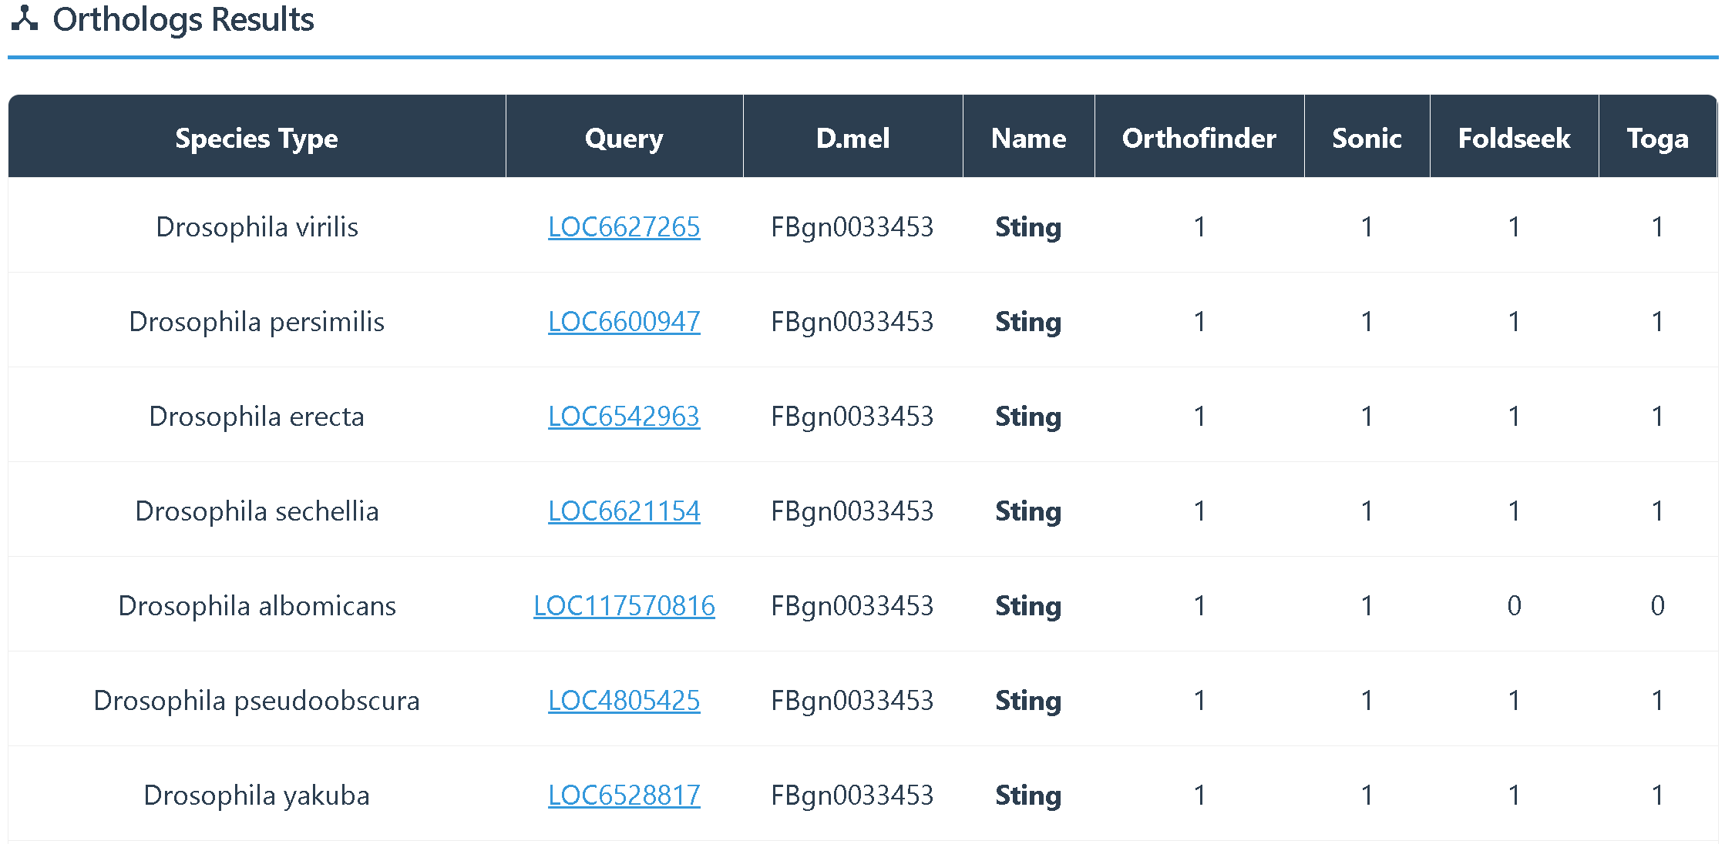
Task: Open LOC6542963 query link
Action: 624,417
